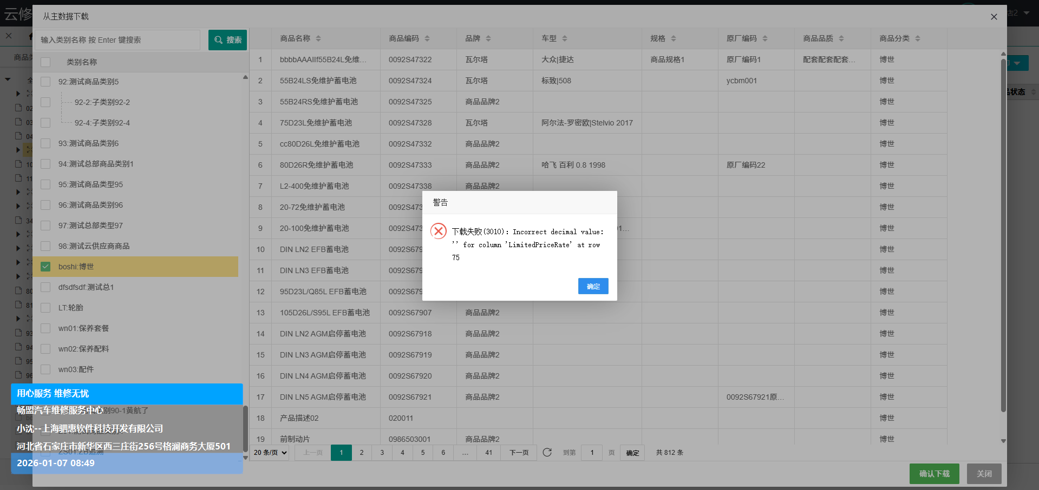The height and width of the screenshot is (490, 1039).
Task: Uncheck the boshi:博世 category checkbox
Action: click(x=45, y=267)
